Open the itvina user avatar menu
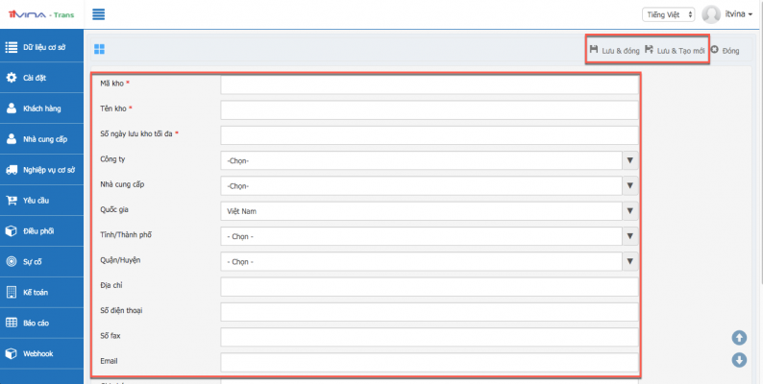 [x=712, y=14]
